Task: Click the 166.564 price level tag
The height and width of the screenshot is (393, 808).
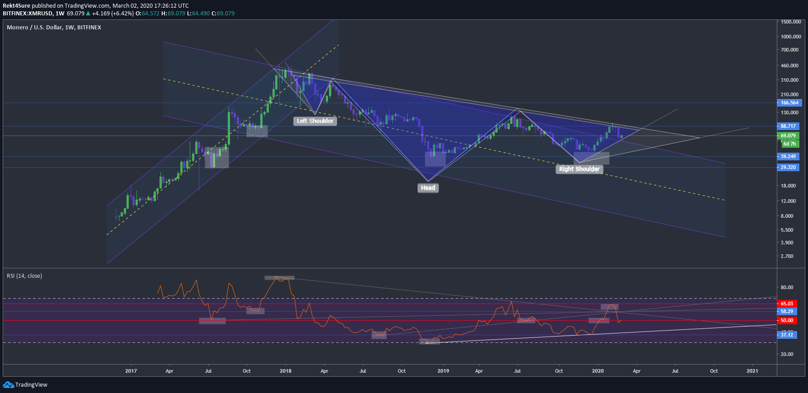Action: (x=789, y=103)
